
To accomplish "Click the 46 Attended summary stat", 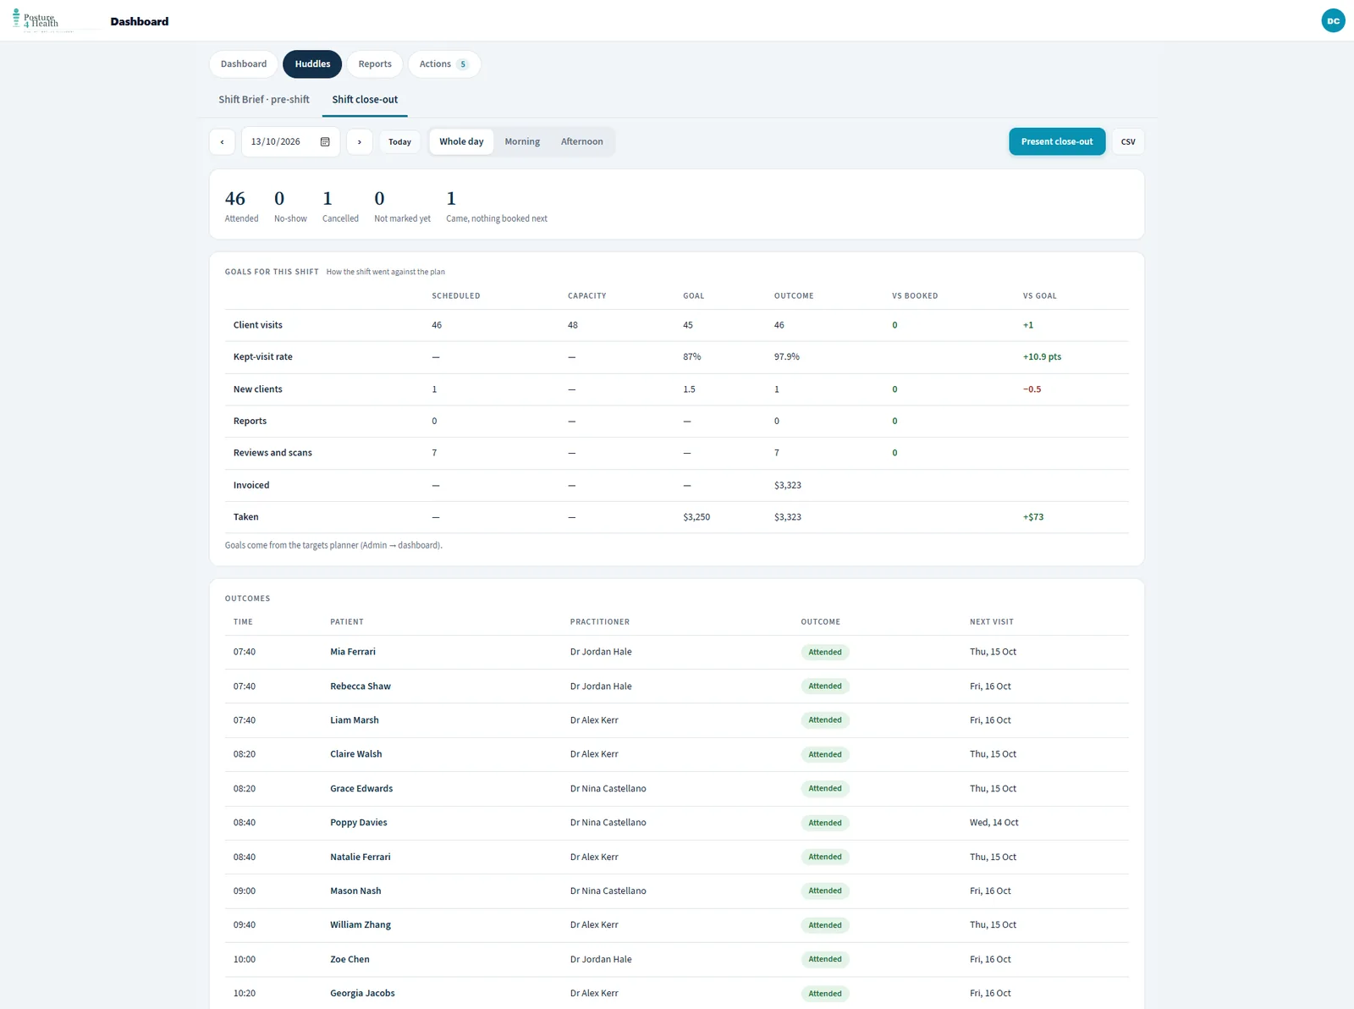I will 241,206.
